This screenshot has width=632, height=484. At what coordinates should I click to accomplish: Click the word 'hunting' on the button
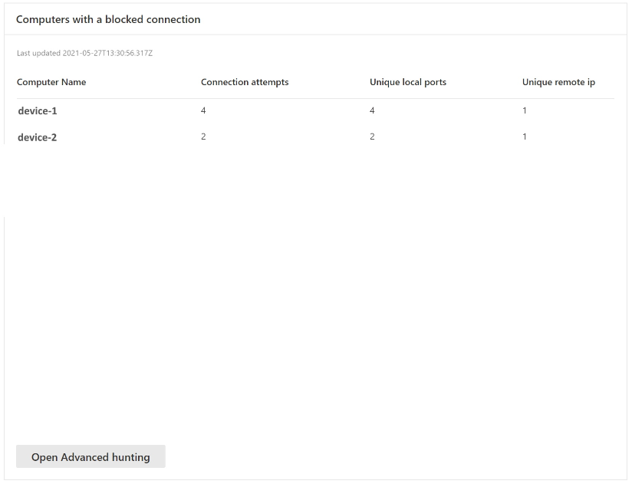point(130,457)
